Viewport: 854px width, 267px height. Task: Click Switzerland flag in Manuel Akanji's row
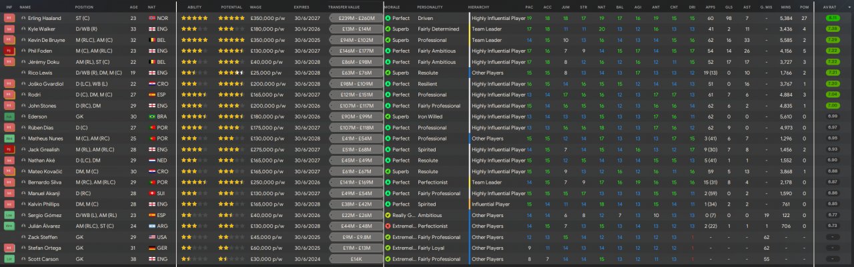click(152, 193)
